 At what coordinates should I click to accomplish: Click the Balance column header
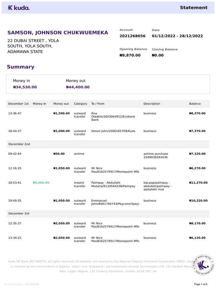point(195,104)
